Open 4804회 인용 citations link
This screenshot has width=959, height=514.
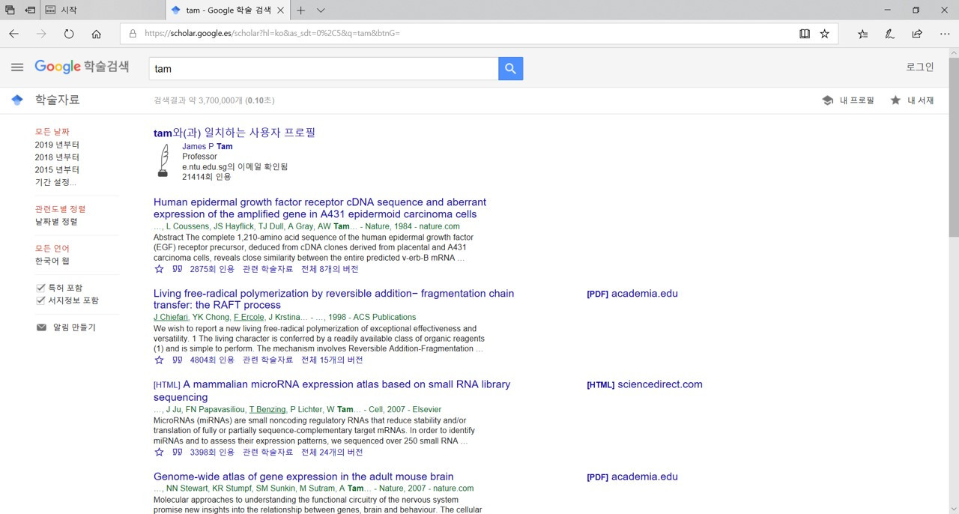click(212, 360)
